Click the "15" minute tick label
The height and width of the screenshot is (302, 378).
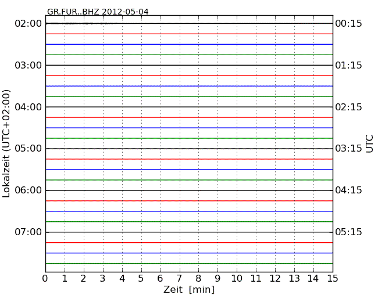point(333,278)
